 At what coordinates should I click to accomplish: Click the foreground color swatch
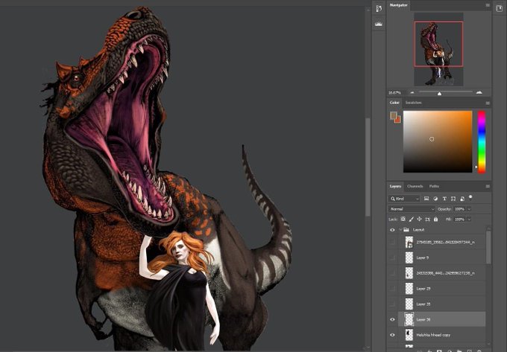click(393, 115)
